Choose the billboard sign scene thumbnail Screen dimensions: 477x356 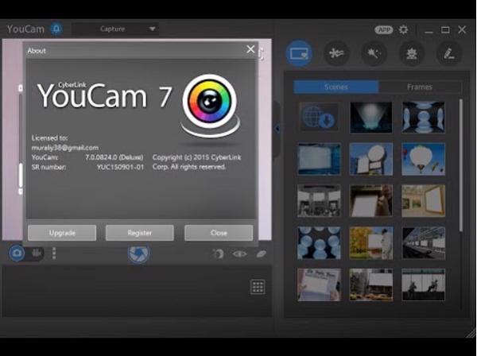[x=370, y=159]
